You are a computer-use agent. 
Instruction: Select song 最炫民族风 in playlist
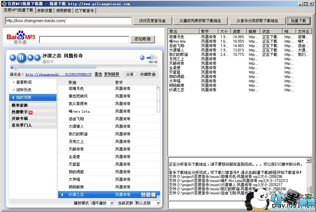(x=107, y=96)
